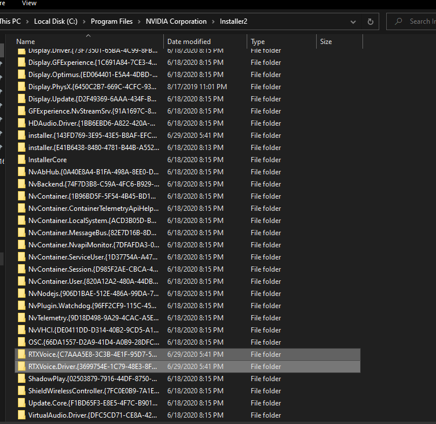Select the NvContainer.{1B96BD5F folder name
Viewport: 436px width, 424px height.
point(92,196)
